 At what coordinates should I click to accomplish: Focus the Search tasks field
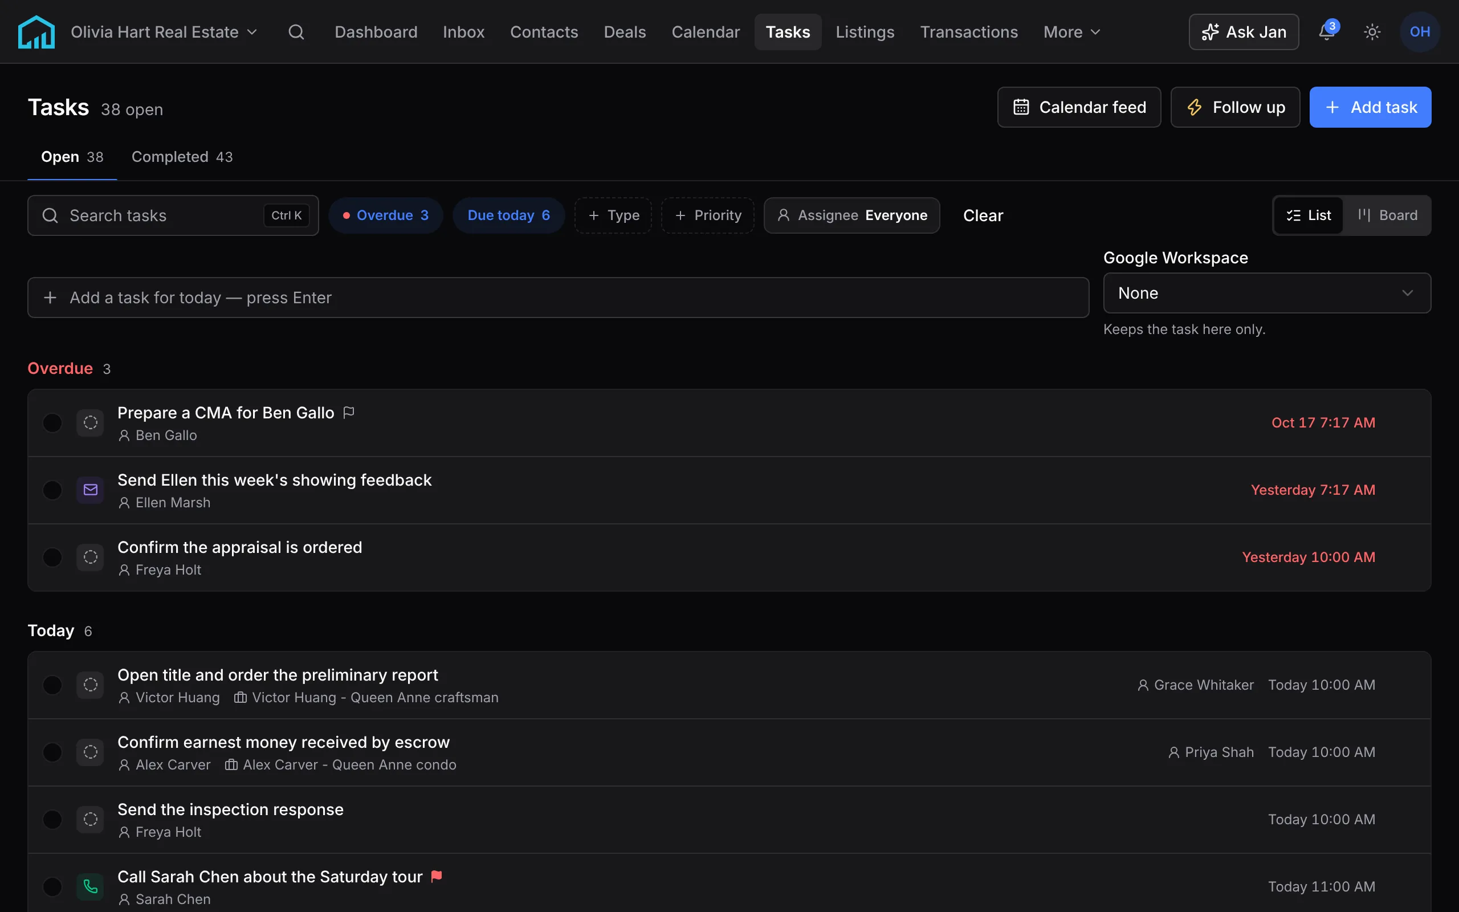173,215
